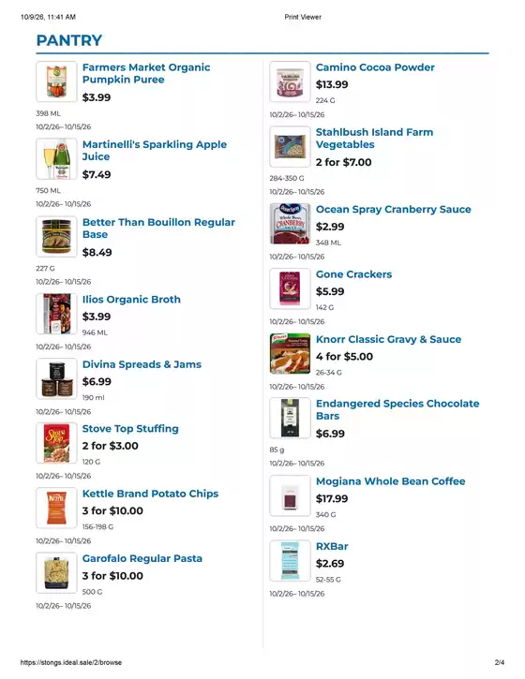Viewport: 525px width, 679px height.
Task: Select the Mogiana Whole Bean Coffee title
Action: coord(391,481)
